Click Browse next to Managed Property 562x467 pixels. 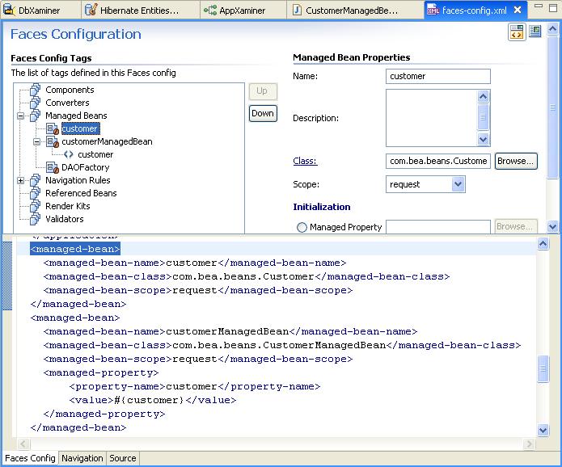[x=515, y=226]
